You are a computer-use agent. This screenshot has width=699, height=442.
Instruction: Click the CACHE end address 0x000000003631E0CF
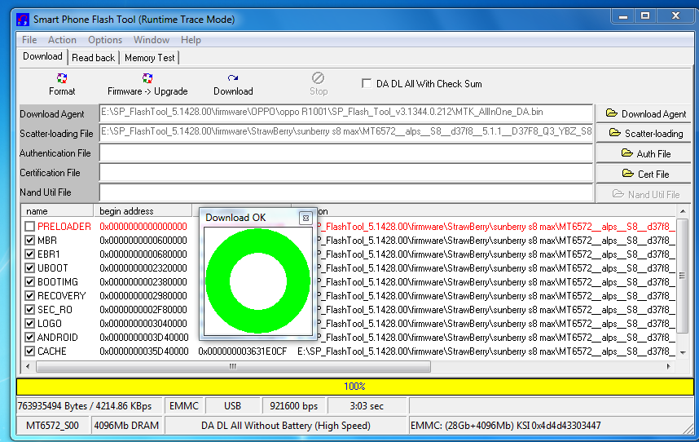point(243,351)
